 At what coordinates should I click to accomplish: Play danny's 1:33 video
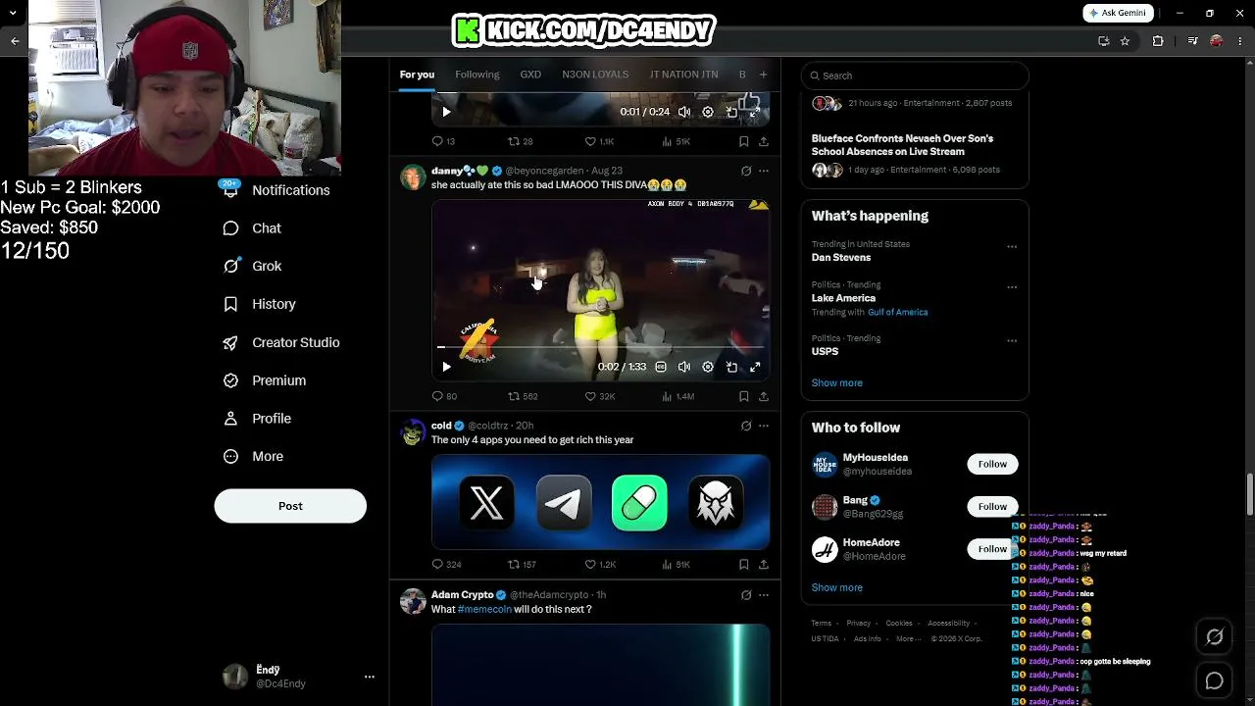pos(446,367)
